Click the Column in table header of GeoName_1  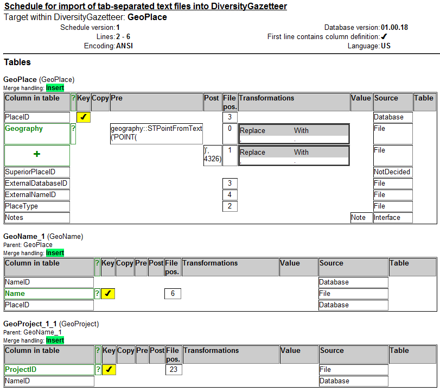(x=49, y=267)
